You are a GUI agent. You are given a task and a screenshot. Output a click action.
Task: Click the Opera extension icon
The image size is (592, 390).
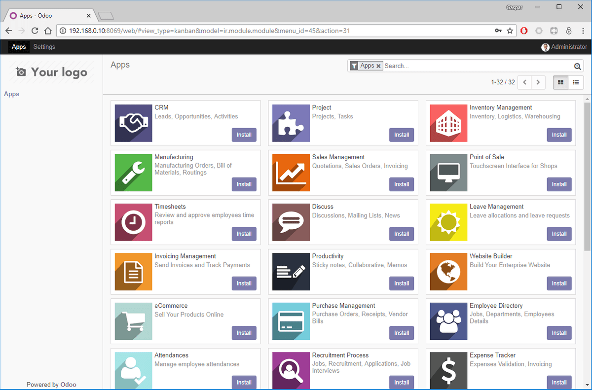tap(524, 31)
